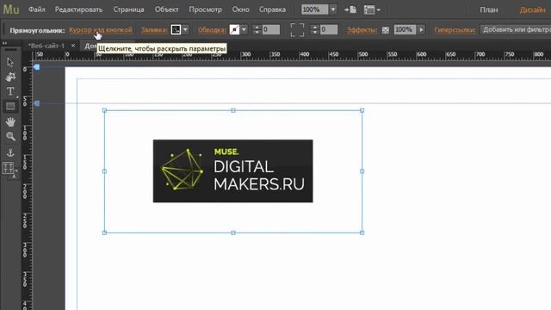Viewport: 551px width, 310px height.
Task: Click the opacity 100% field
Action: click(405, 30)
